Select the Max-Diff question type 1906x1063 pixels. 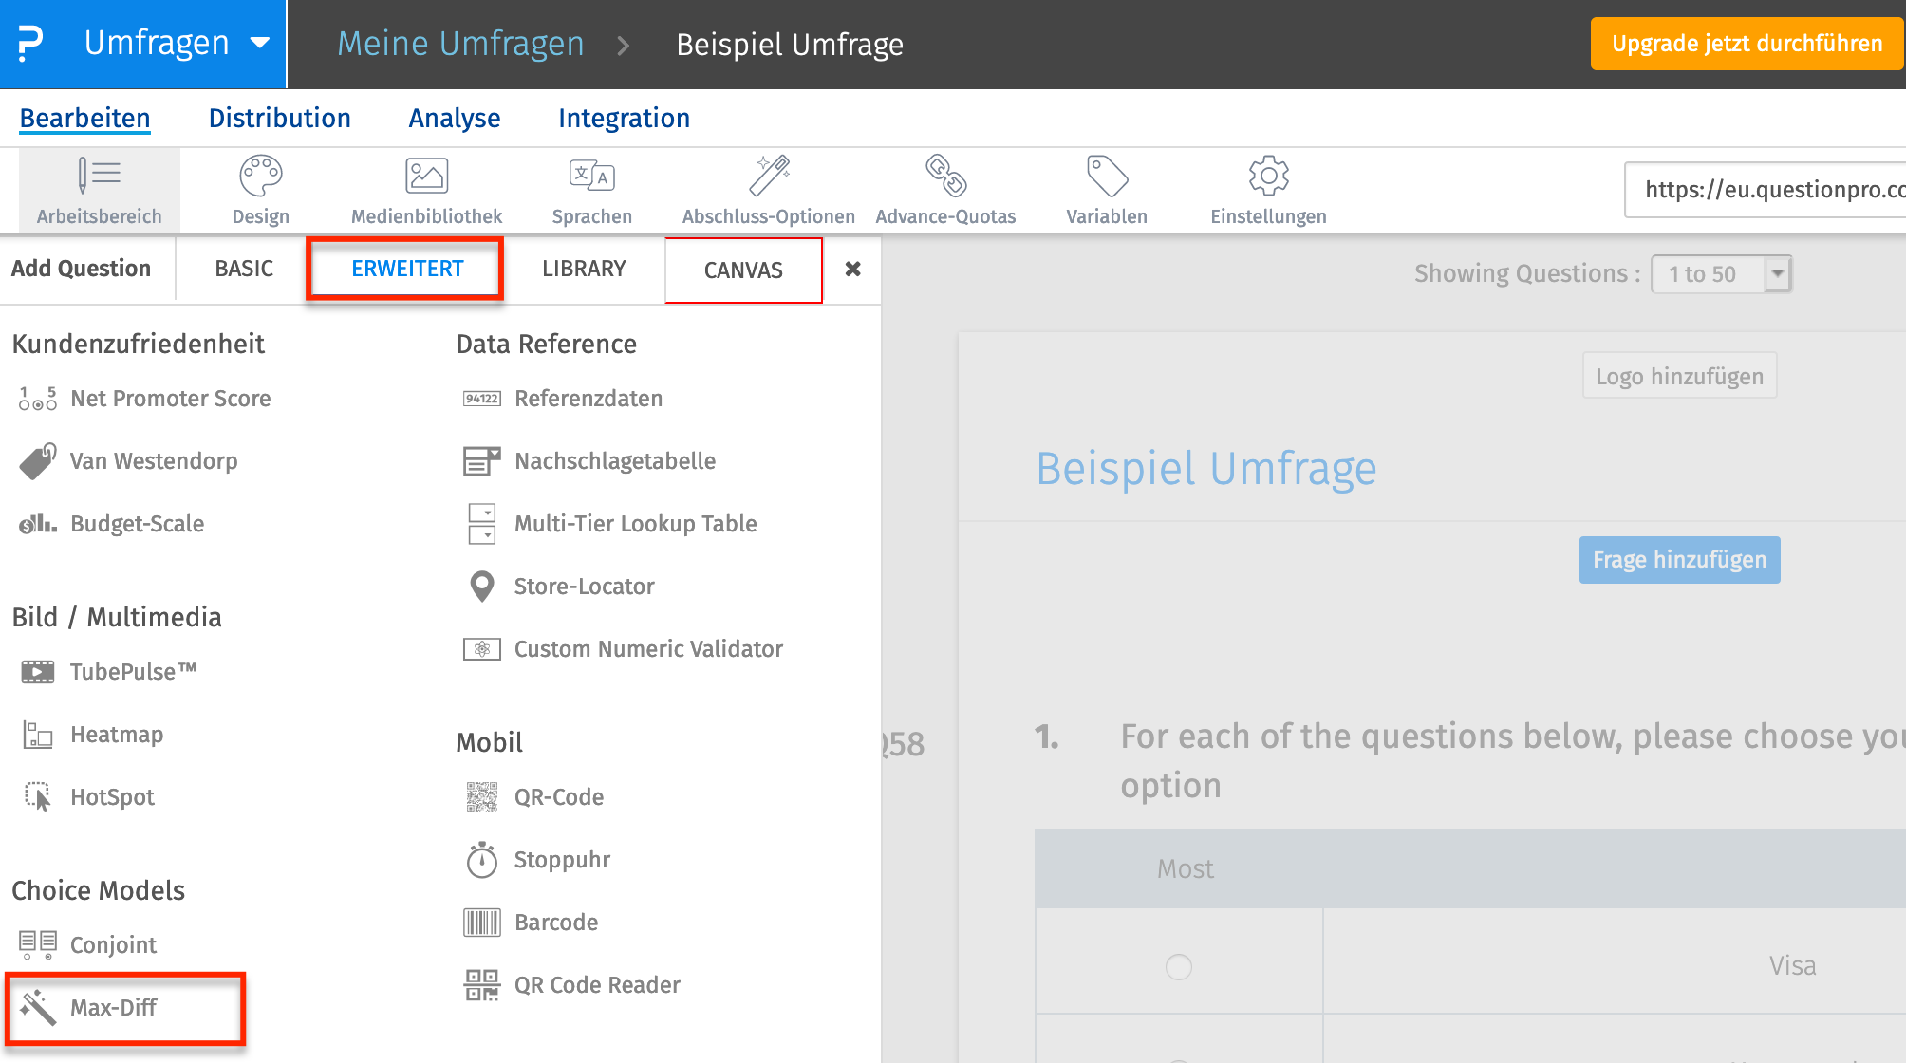[x=114, y=1009]
